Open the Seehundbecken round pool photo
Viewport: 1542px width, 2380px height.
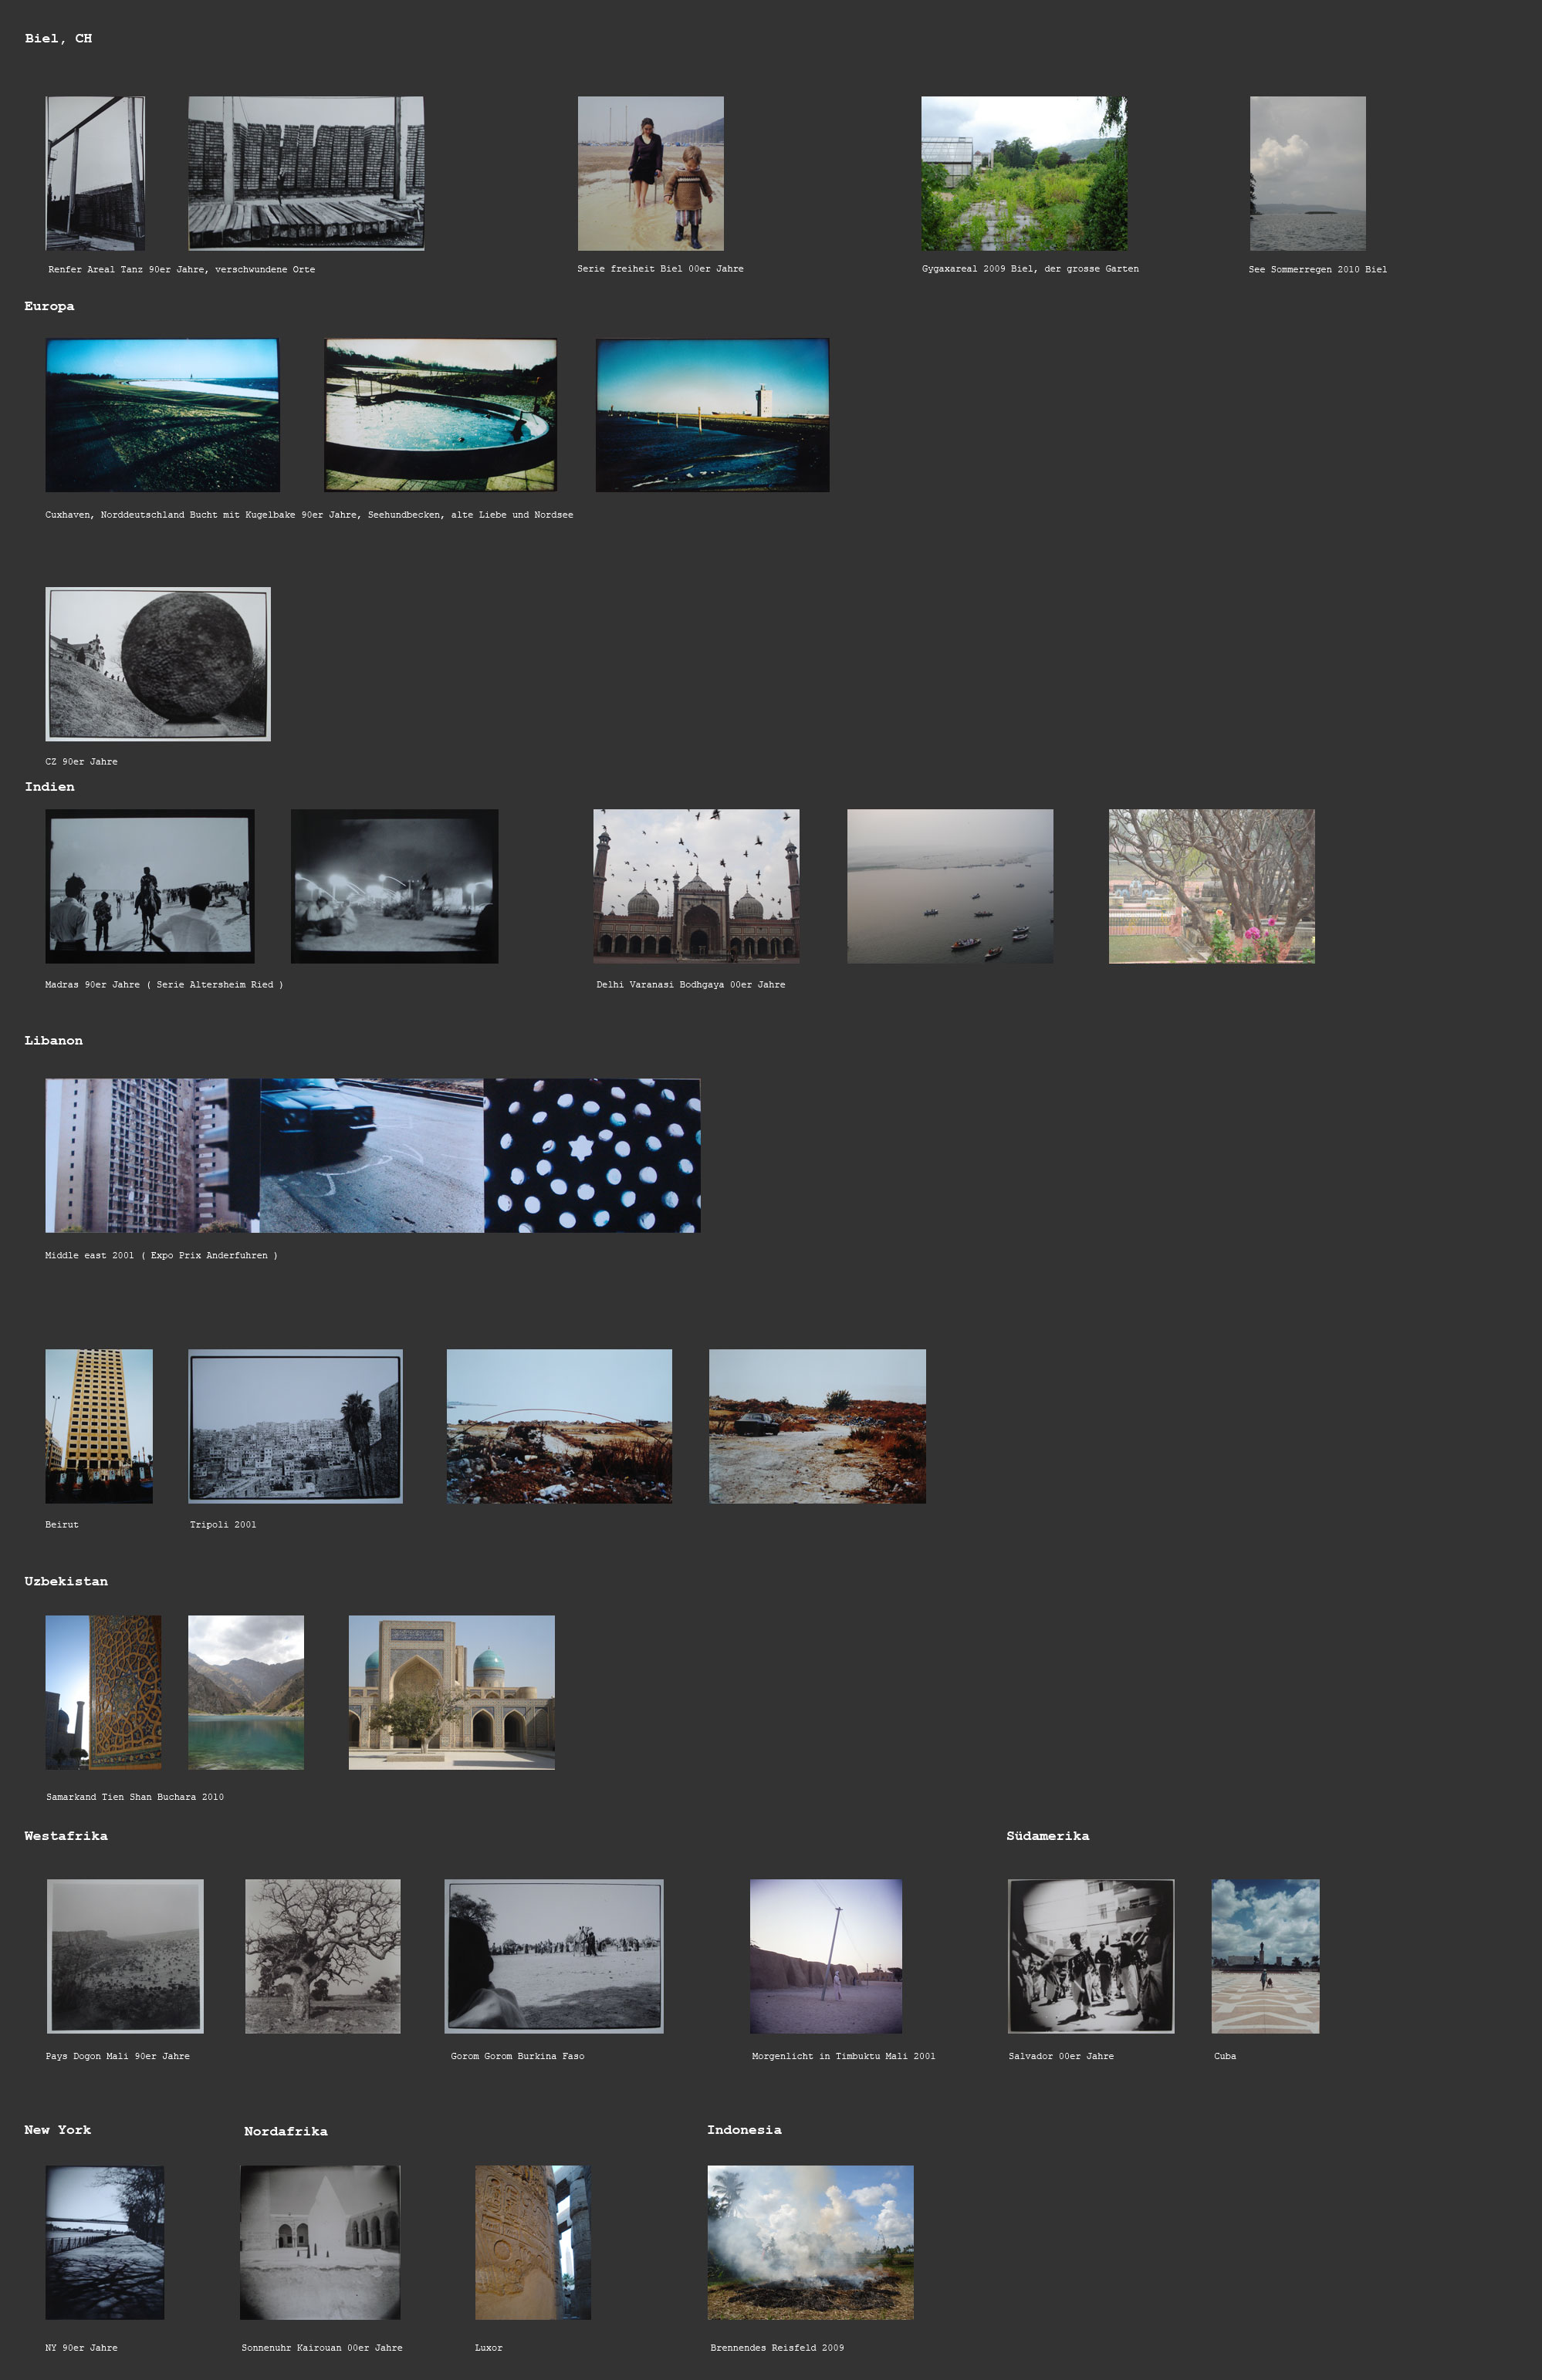(x=440, y=414)
